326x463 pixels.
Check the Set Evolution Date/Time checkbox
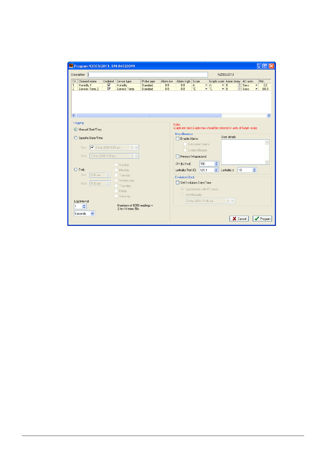click(177, 183)
